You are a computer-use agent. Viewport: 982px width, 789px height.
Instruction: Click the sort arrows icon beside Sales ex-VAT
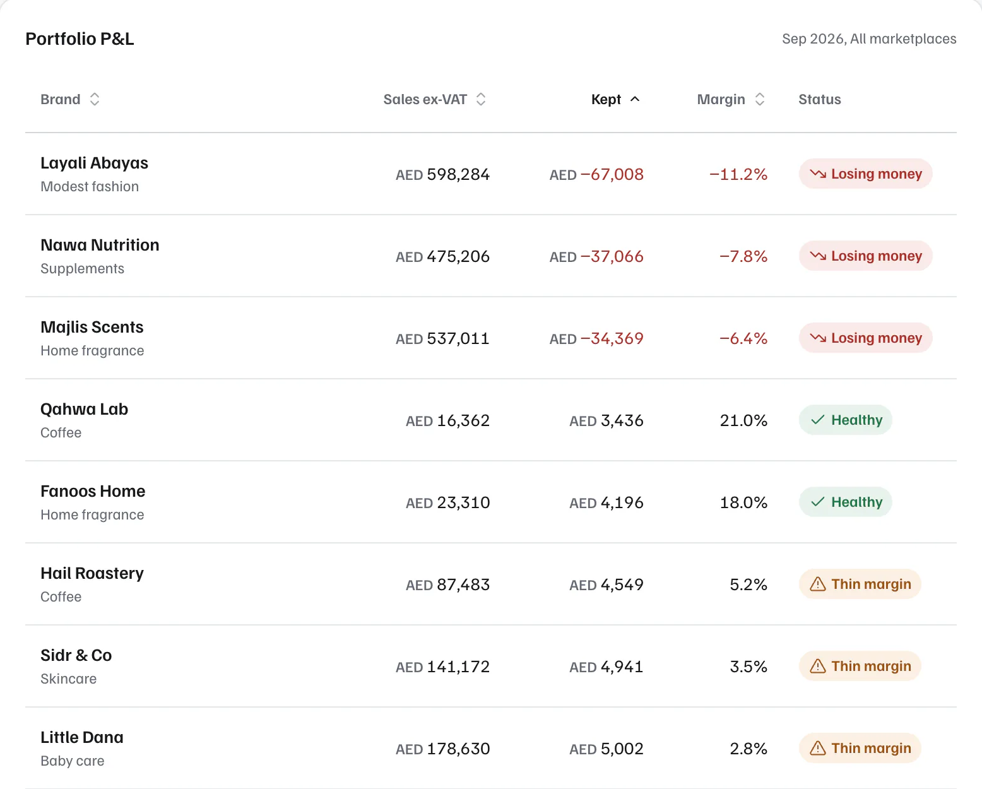pos(481,99)
